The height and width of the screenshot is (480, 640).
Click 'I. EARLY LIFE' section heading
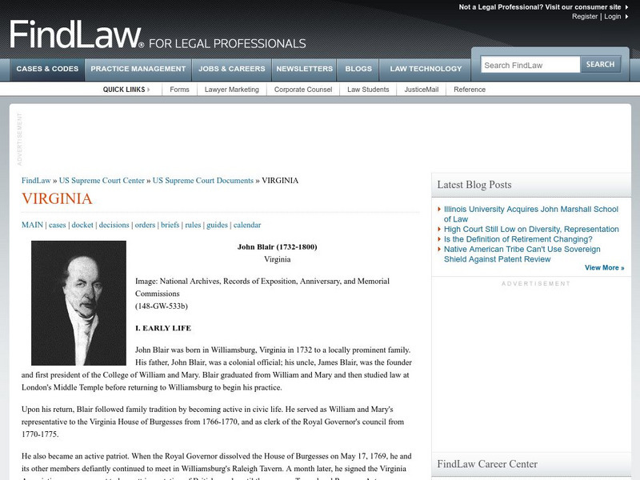(x=163, y=328)
